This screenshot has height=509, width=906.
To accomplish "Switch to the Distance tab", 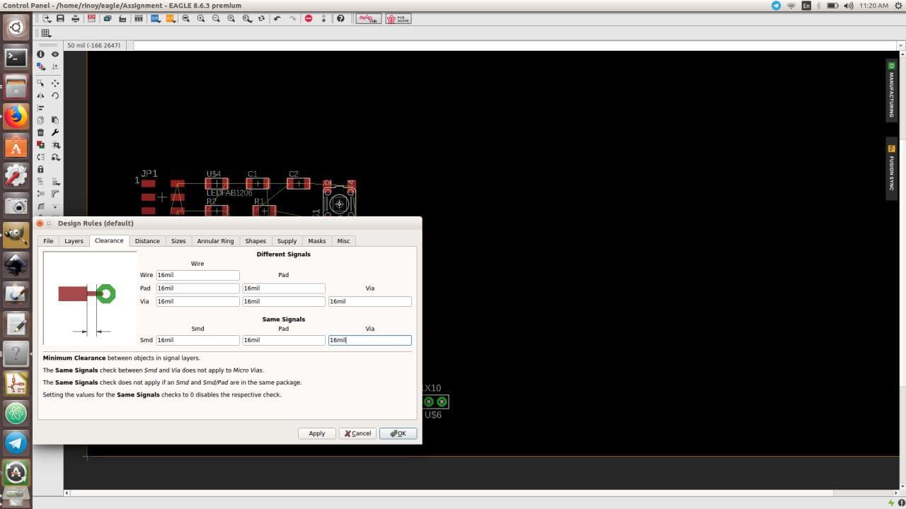I will (x=147, y=241).
